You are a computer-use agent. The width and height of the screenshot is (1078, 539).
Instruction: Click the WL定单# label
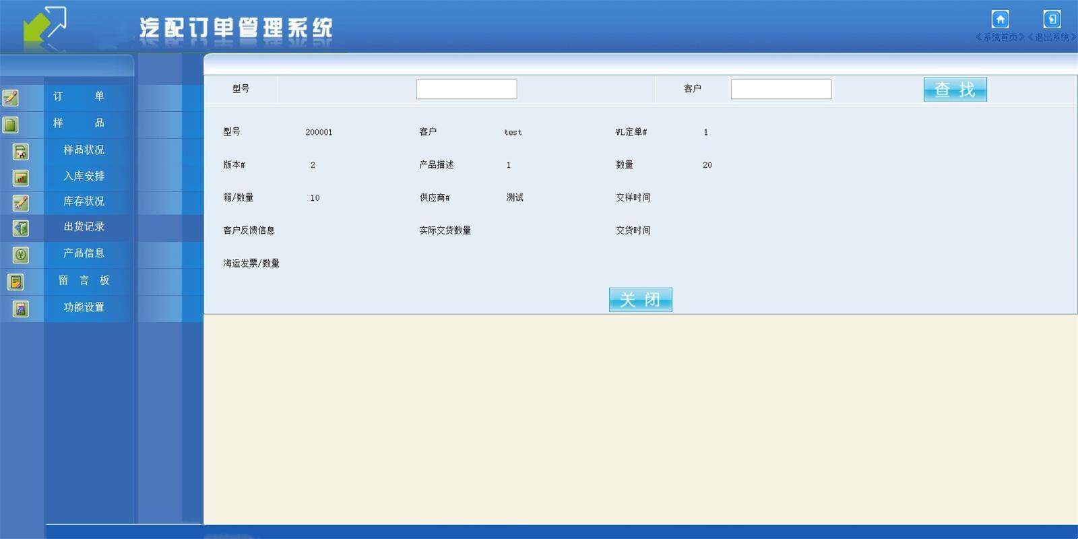point(631,132)
